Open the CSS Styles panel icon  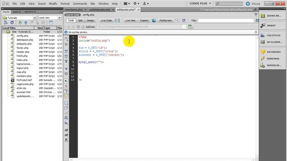pos(263,35)
